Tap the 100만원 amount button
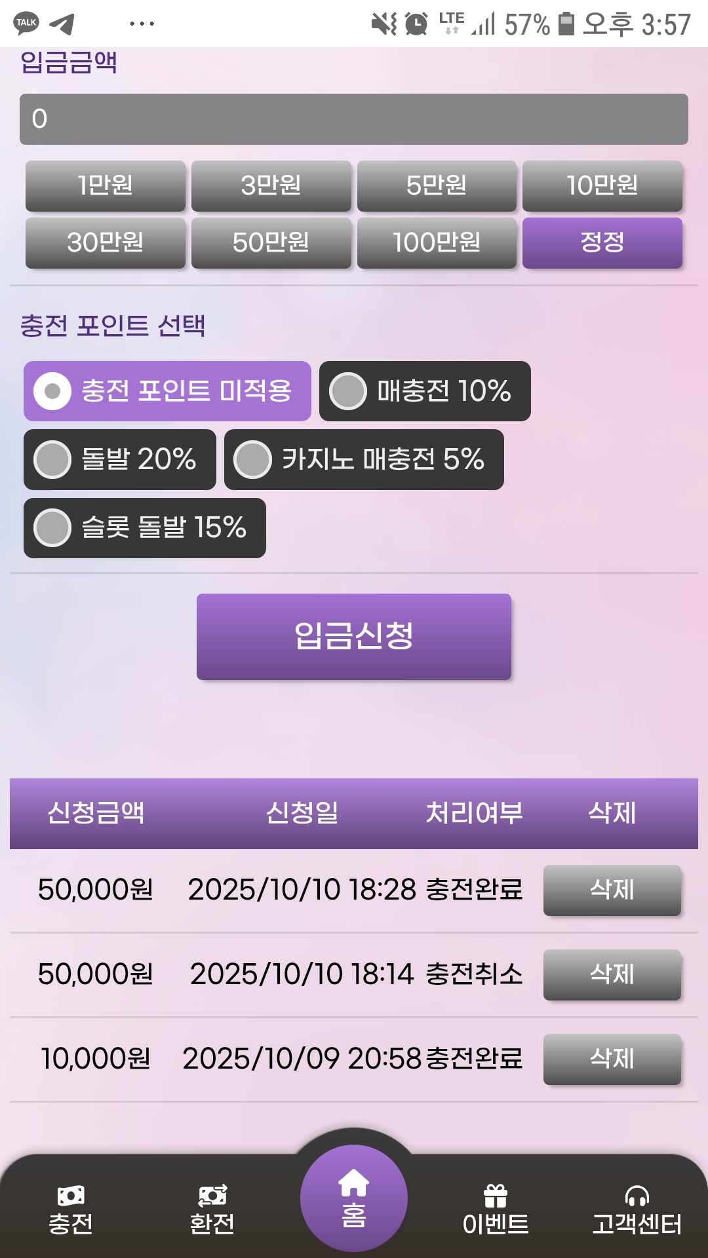Image resolution: width=708 pixels, height=1258 pixels. pos(437,242)
